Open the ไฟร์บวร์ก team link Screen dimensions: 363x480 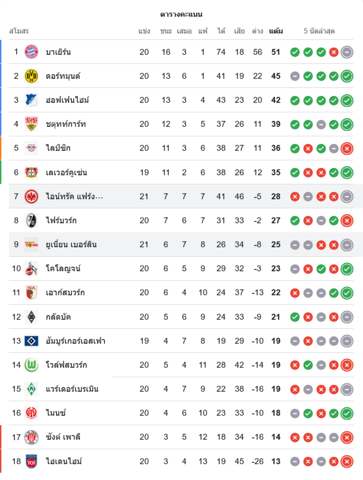pyautogui.click(x=61, y=220)
